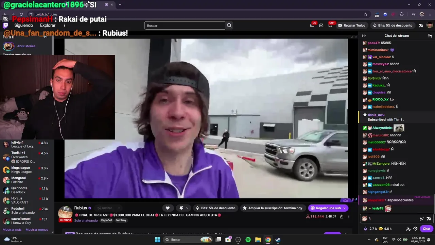Click Bits 5% de descuento below video
Viewport: 435px width, 245px height.
pos(215,208)
